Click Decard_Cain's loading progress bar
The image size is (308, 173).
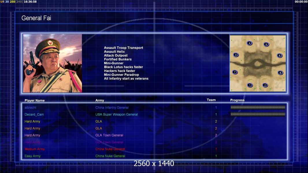(258, 114)
